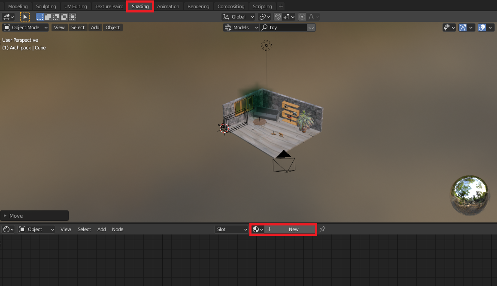Toggle snapping with the magnet icon
This screenshot has height=286, width=497.
tap(278, 17)
